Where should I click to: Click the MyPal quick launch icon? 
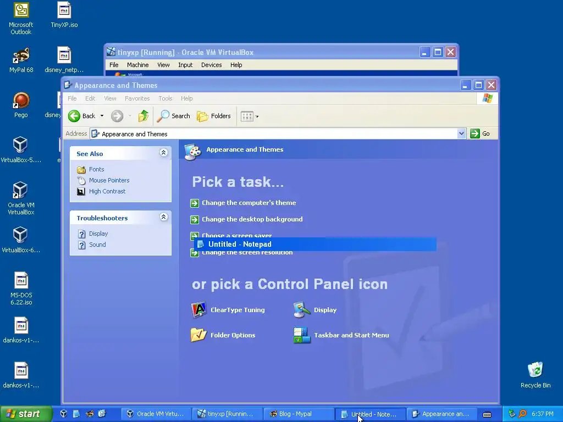[x=90, y=414]
